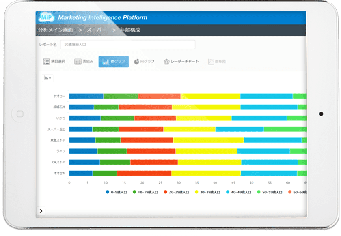
Task: Click the 成城石井 row label
Action: click(59, 107)
